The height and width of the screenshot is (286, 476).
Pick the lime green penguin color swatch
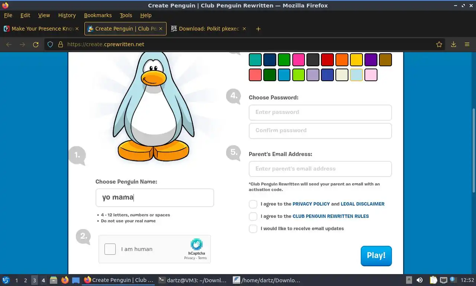pyautogui.click(x=299, y=75)
